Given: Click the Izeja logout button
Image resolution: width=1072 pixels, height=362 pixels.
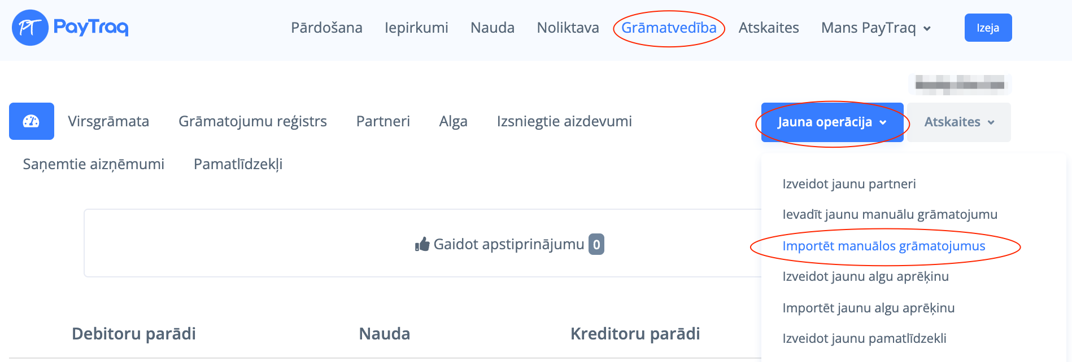Looking at the screenshot, I should [988, 28].
